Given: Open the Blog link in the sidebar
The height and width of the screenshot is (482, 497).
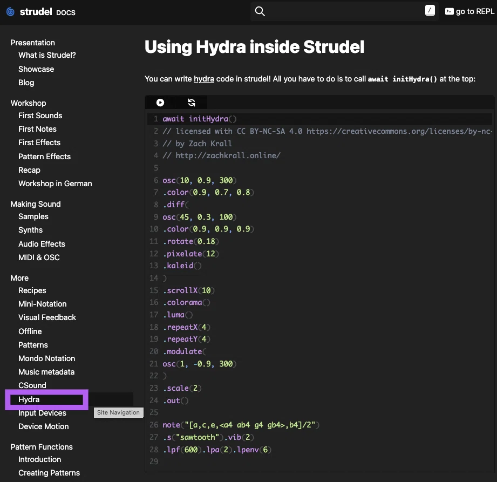Looking at the screenshot, I should click(x=26, y=83).
